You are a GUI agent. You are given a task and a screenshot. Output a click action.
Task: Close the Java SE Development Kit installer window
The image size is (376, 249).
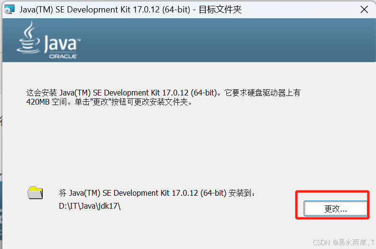(364, 10)
